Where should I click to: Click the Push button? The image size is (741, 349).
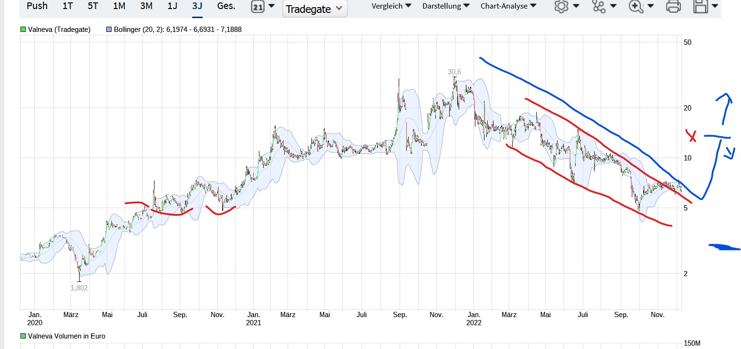37,6
